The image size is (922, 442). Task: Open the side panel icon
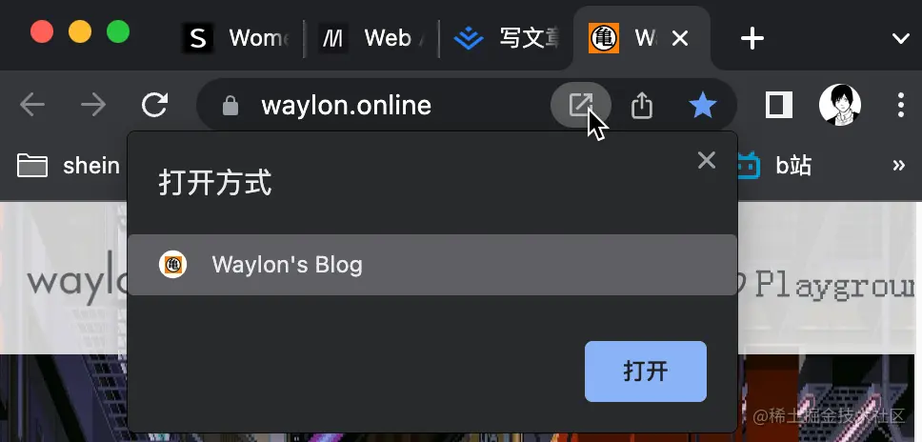point(779,106)
